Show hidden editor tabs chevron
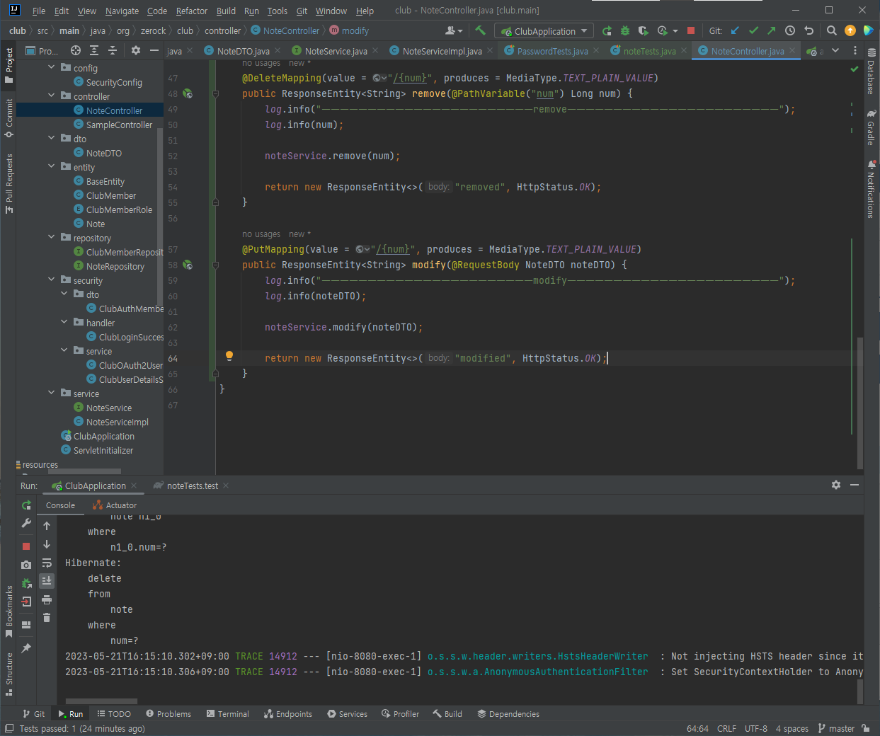The width and height of the screenshot is (880, 736). [x=835, y=50]
